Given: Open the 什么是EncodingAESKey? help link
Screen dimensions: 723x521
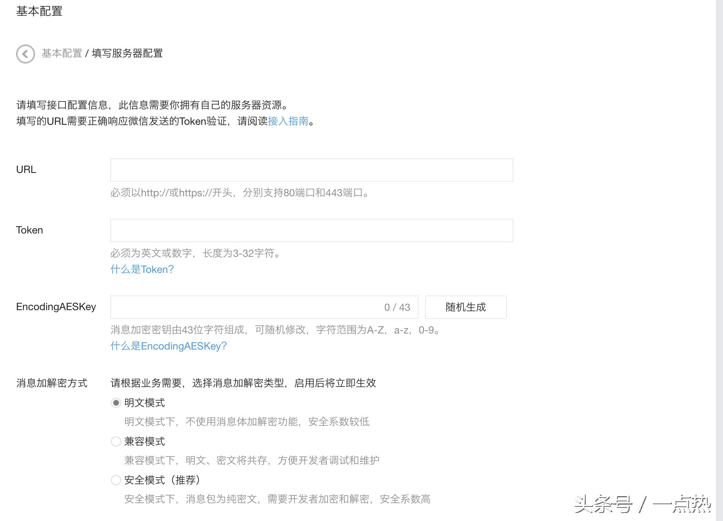Looking at the screenshot, I should click(x=169, y=346).
